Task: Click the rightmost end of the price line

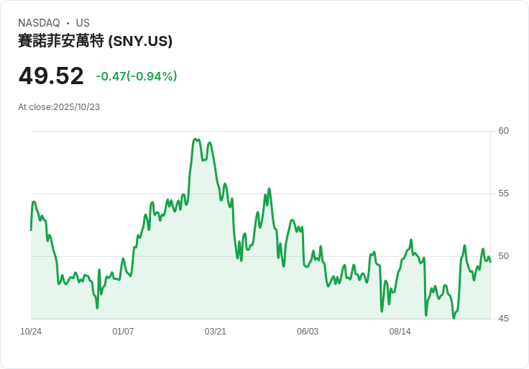Action: pyautogui.click(x=490, y=261)
